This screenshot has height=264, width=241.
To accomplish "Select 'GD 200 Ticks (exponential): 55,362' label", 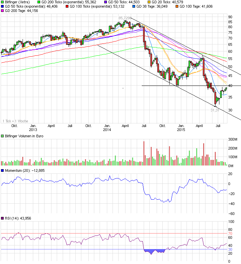I will point(69,2).
